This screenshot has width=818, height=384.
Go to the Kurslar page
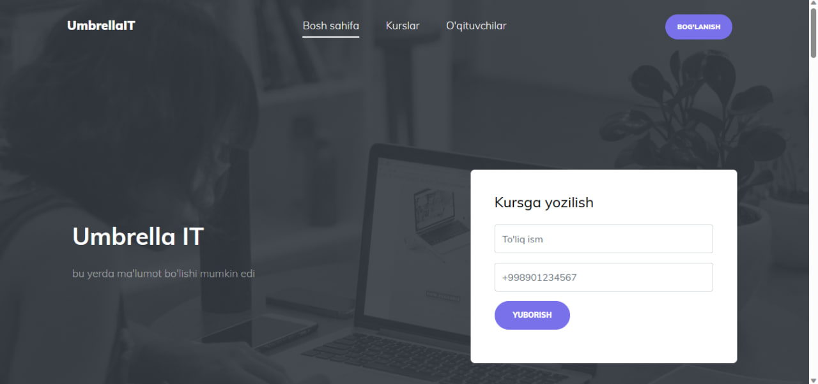tap(403, 26)
